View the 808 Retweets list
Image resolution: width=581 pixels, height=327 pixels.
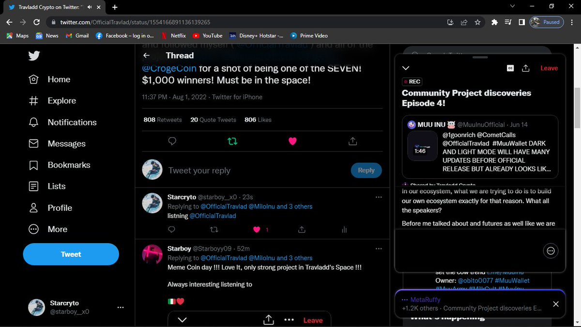point(163,120)
